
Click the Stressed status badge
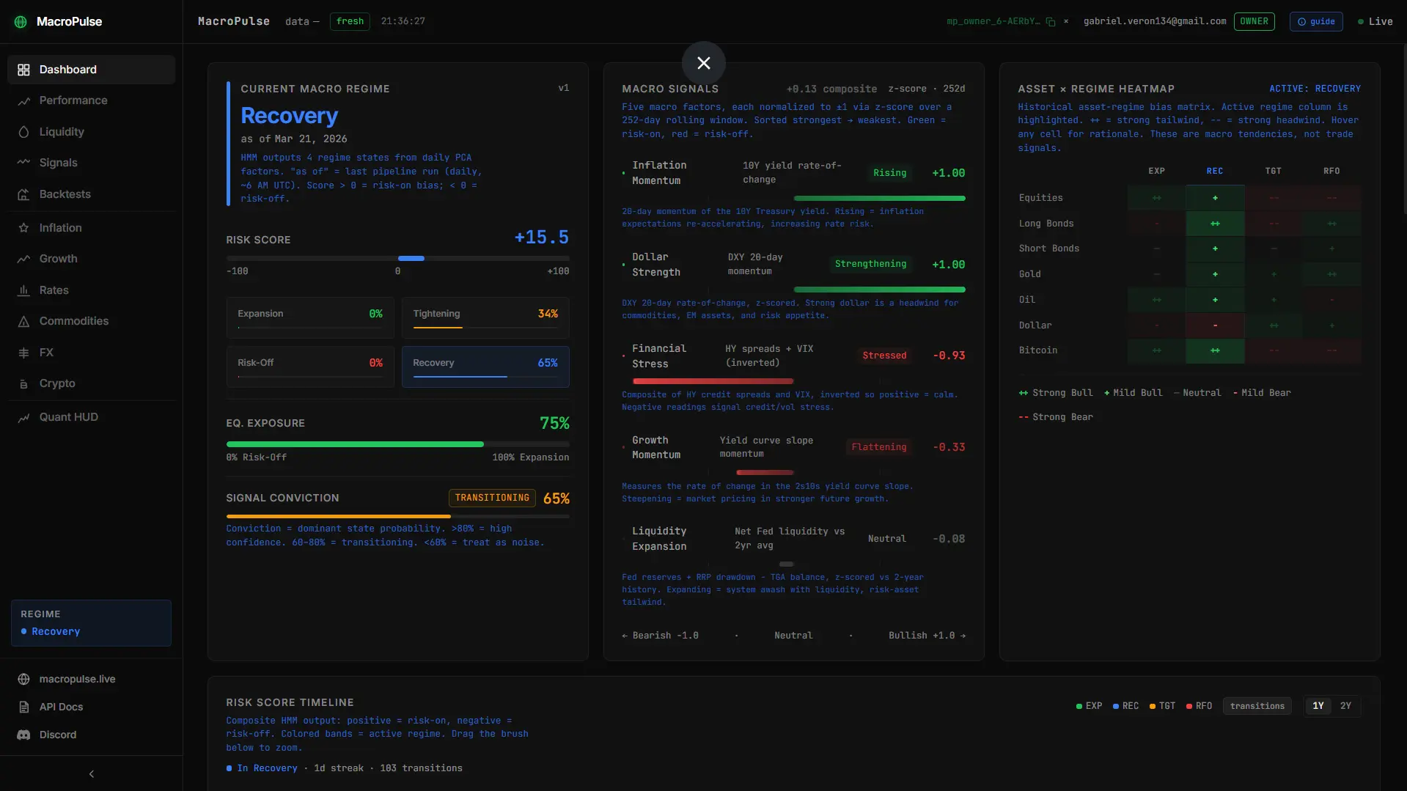(884, 356)
